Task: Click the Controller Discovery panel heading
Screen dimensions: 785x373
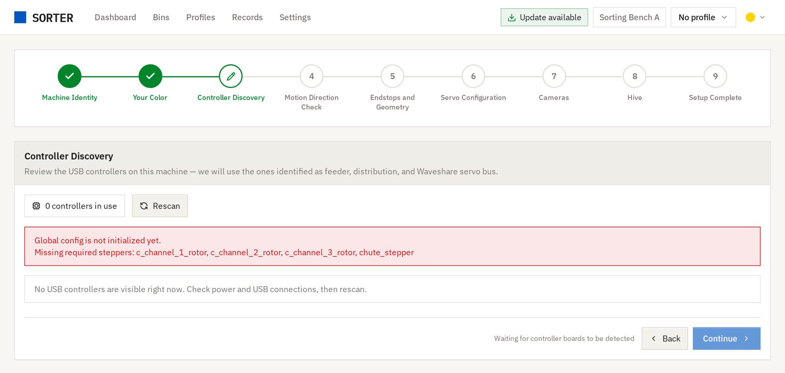Action: pyautogui.click(x=69, y=156)
